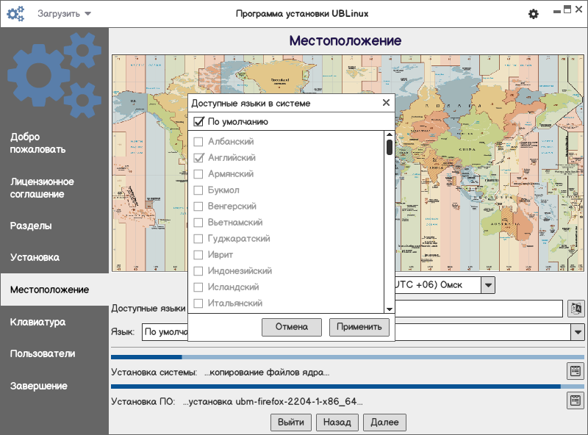Close the available languages dialog
Image resolution: width=588 pixels, height=435 pixels.
pos(386,104)
